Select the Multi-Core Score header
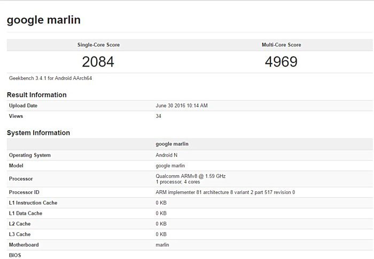The image size is (374, 259). [x=281, y=45]
